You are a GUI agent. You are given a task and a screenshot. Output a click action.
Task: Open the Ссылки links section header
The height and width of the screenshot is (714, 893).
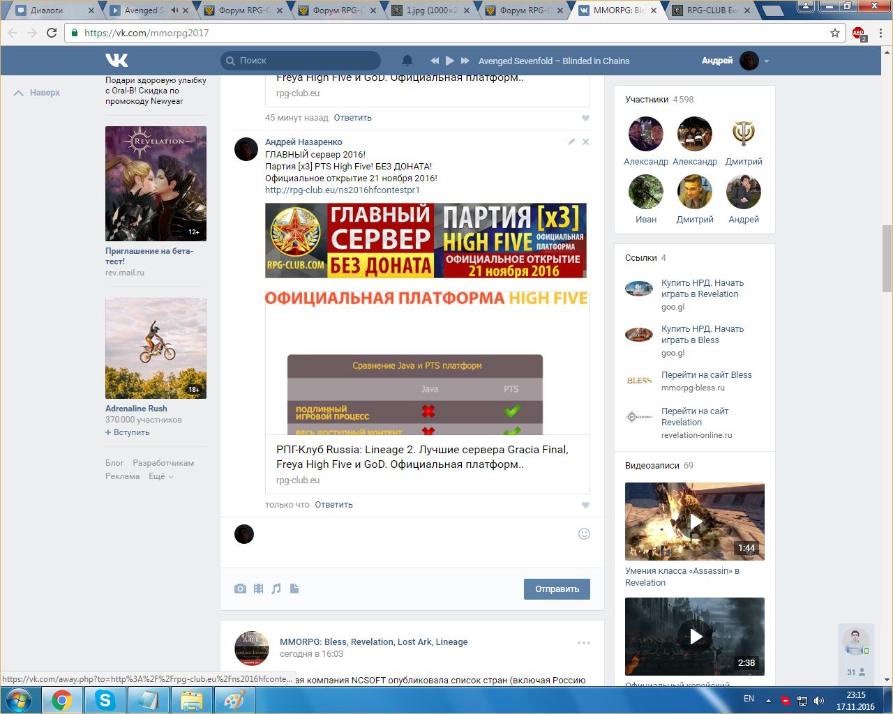click(x=645, y=258)
